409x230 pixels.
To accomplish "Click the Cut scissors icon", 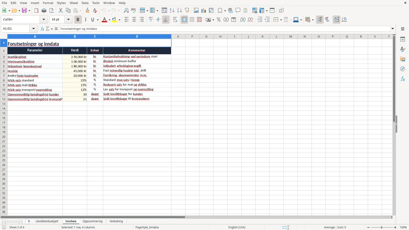I will click(61, 11).
